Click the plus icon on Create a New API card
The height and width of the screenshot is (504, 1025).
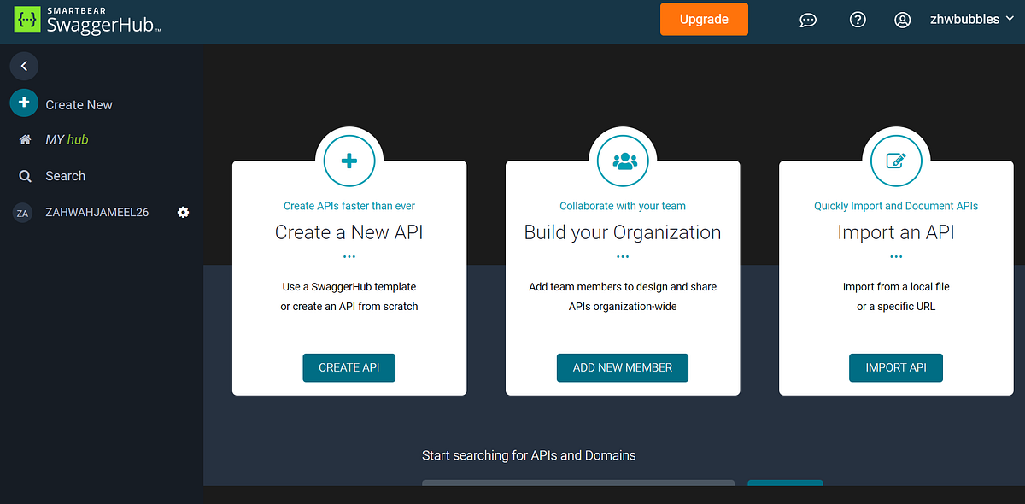pos(348,161)
